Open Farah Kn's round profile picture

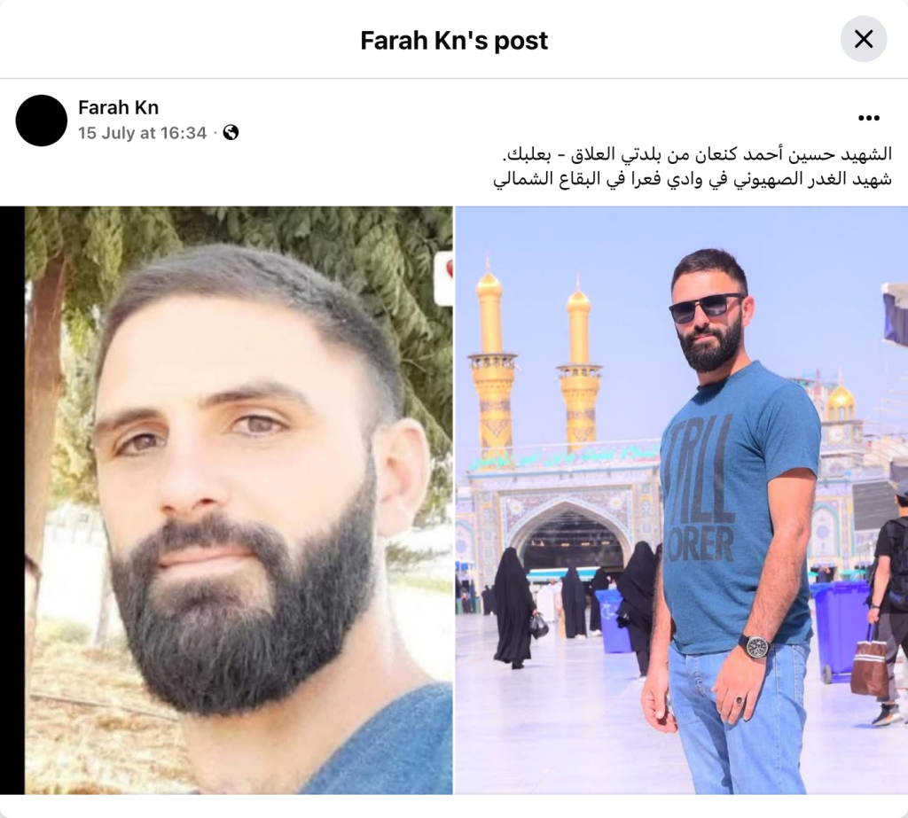(42, 121)
